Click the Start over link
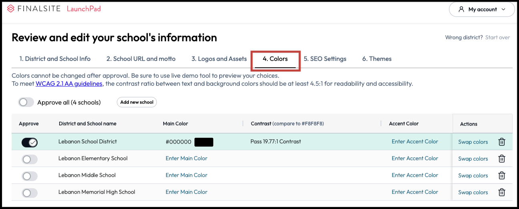The width and height of the screenshot is (519, 209). [x=497, y=37]
